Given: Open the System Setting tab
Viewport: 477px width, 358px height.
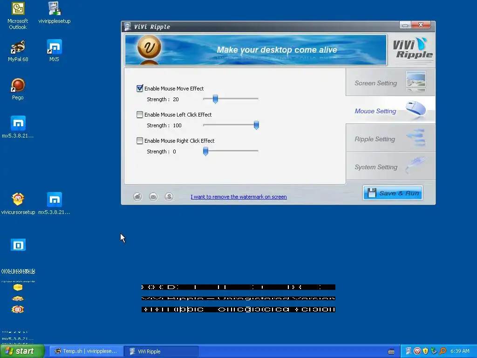Looking at the screenshot, I should 391,166.
